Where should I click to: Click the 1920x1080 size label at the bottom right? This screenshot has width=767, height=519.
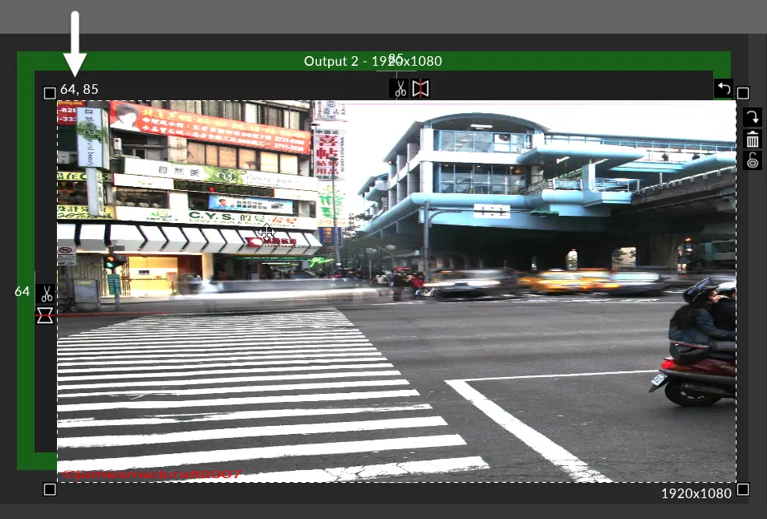click(x=696, y=493)
